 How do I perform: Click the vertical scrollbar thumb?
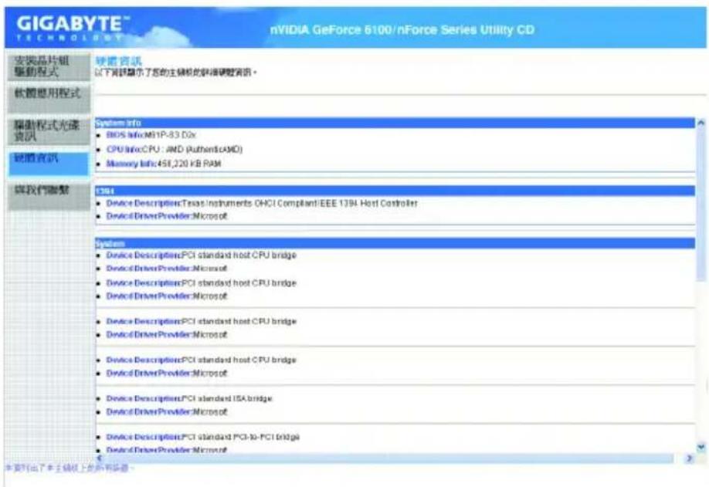pyautogui.click(x=701, y=205)
